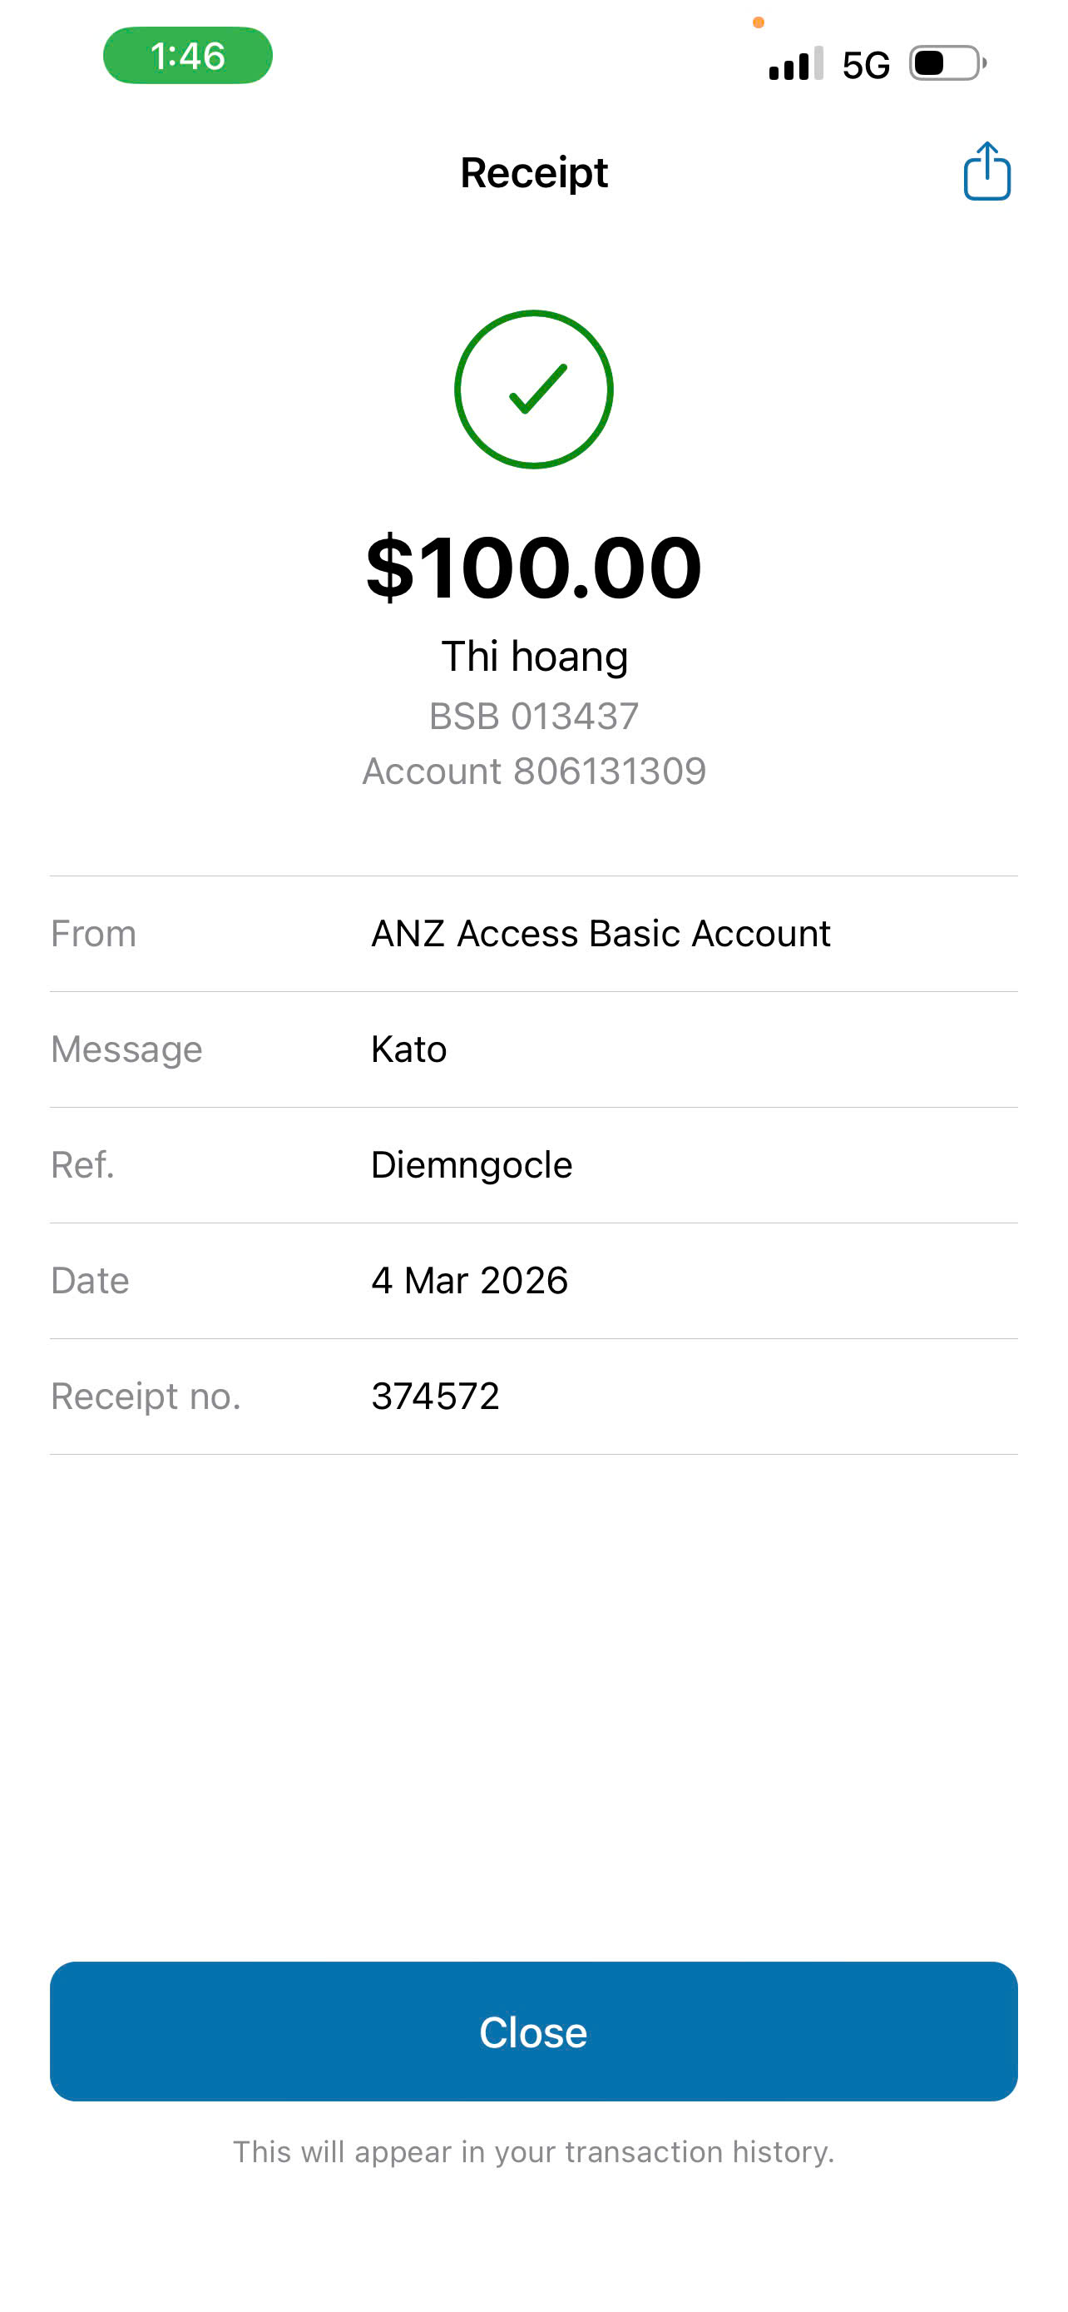Tap the 5G network indicator
Image resolution: width=1068 pixels, height=2312 pixels.
865,65
